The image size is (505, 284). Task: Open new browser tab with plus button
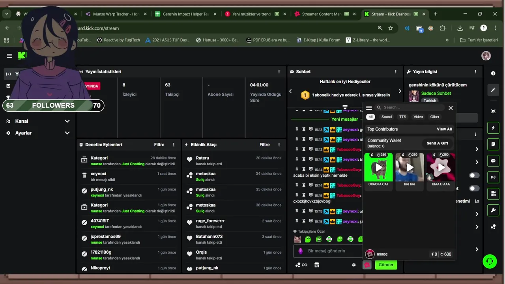[x=436, y=14]
